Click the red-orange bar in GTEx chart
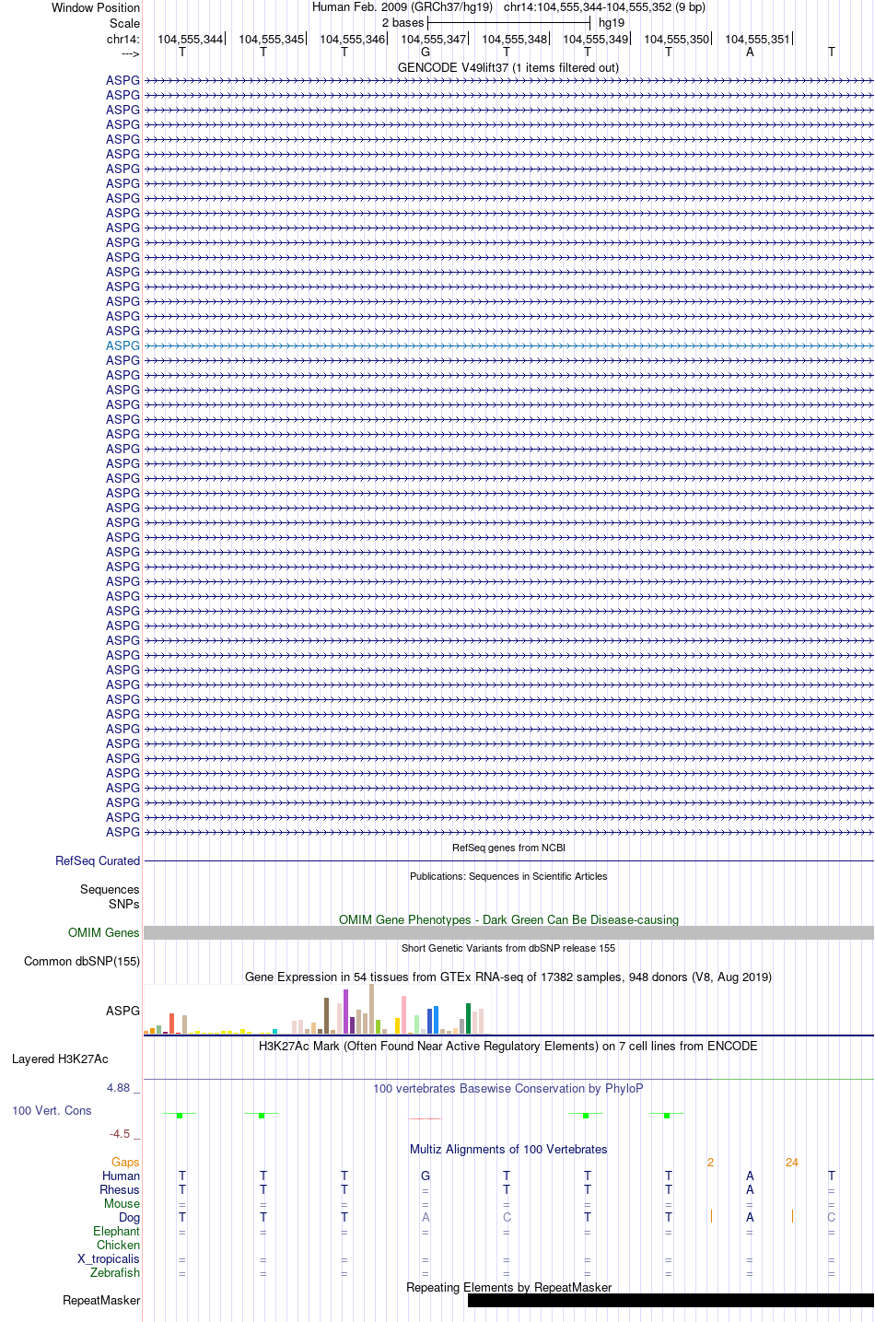 [171, 1024]
